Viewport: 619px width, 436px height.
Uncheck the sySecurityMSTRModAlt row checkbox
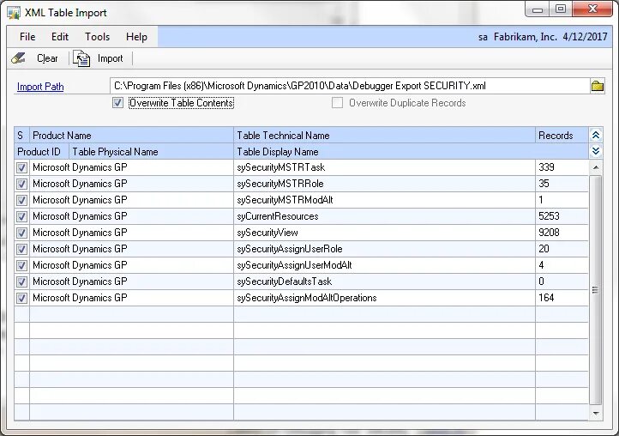click(x=21, y=200)
